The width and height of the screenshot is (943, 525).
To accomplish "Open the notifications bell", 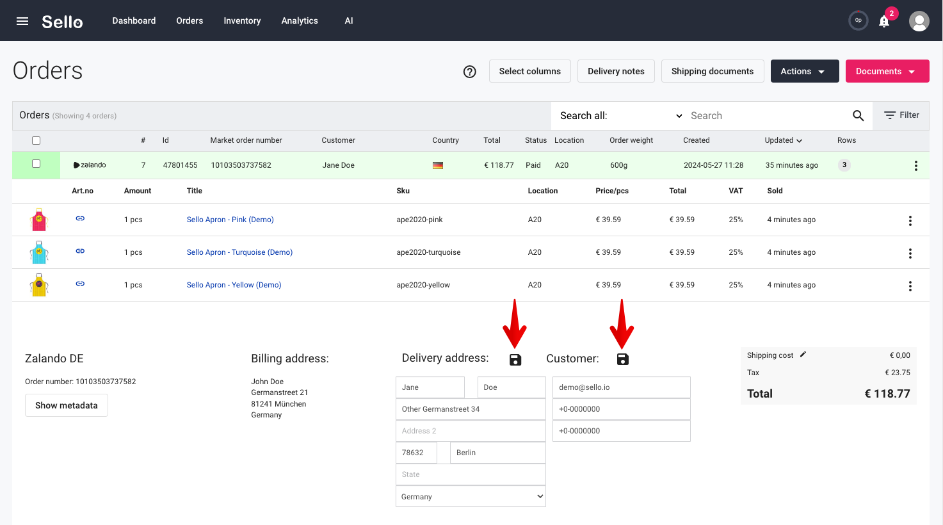I will pyautogui.click(x=884, y=21).
